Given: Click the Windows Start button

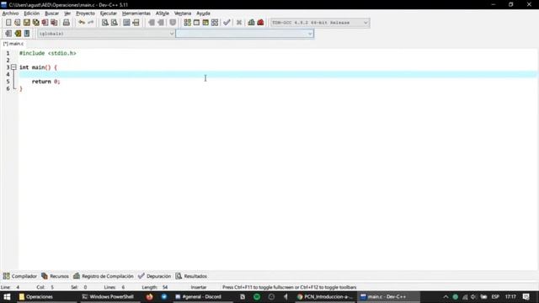Looking at the screenshot, I should pos(7,297).
